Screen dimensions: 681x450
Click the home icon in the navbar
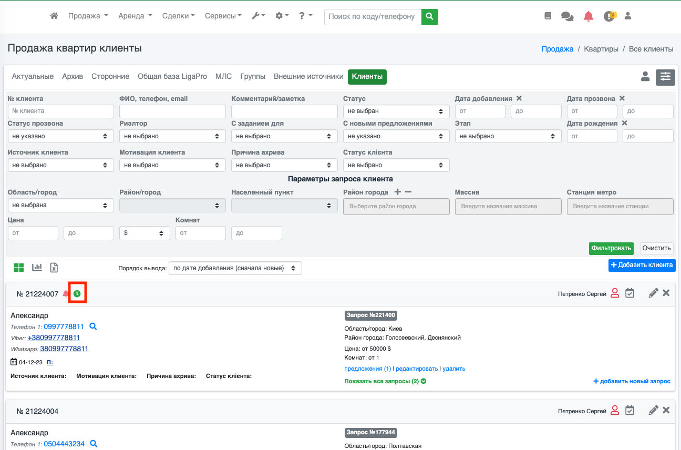pos(54,16)
